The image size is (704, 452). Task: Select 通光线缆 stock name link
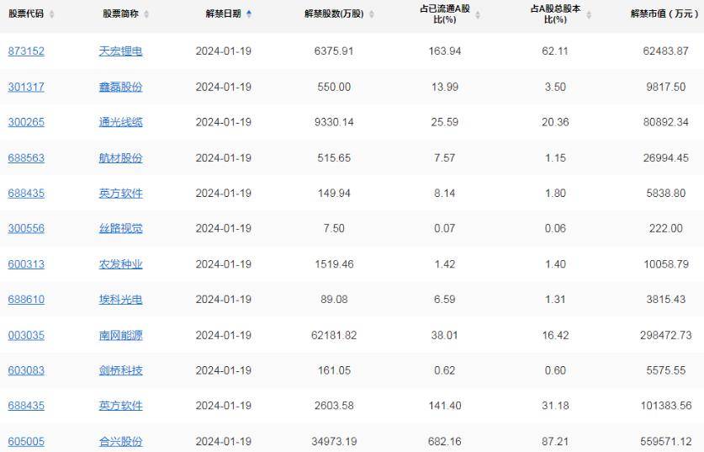point(120,122)
